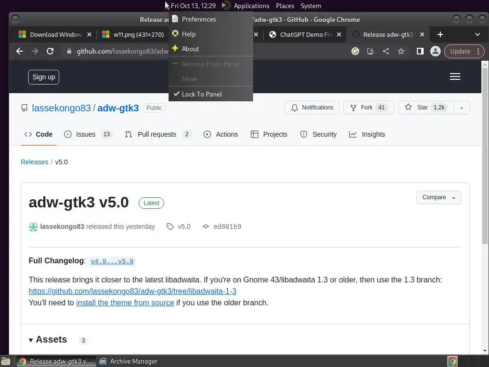Share this page via the share icon
This screenshot has width=489, height=367.
(386, 51)
